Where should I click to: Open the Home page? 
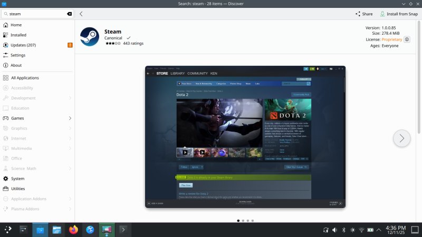tap(37, 25)
